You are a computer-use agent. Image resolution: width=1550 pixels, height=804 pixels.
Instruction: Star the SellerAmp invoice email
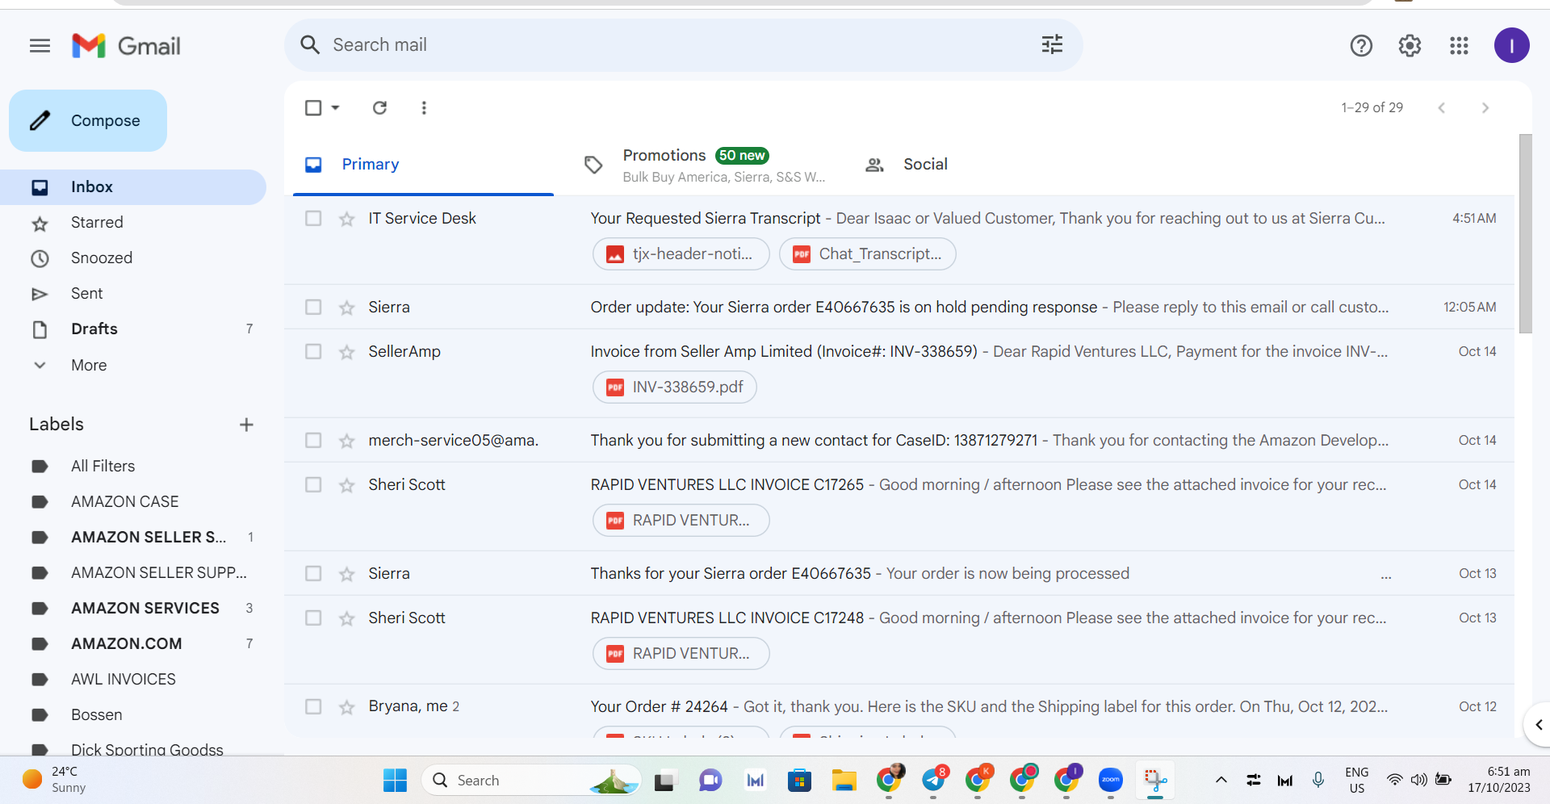(x=347, y=352)
